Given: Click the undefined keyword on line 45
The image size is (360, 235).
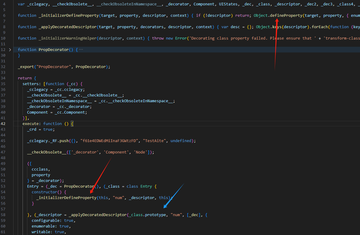Looking at the screenshot, I should tap(181, 141).
